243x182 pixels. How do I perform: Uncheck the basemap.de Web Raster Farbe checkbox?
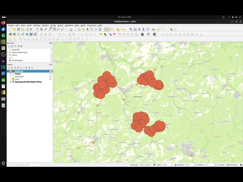pos(11,82)
